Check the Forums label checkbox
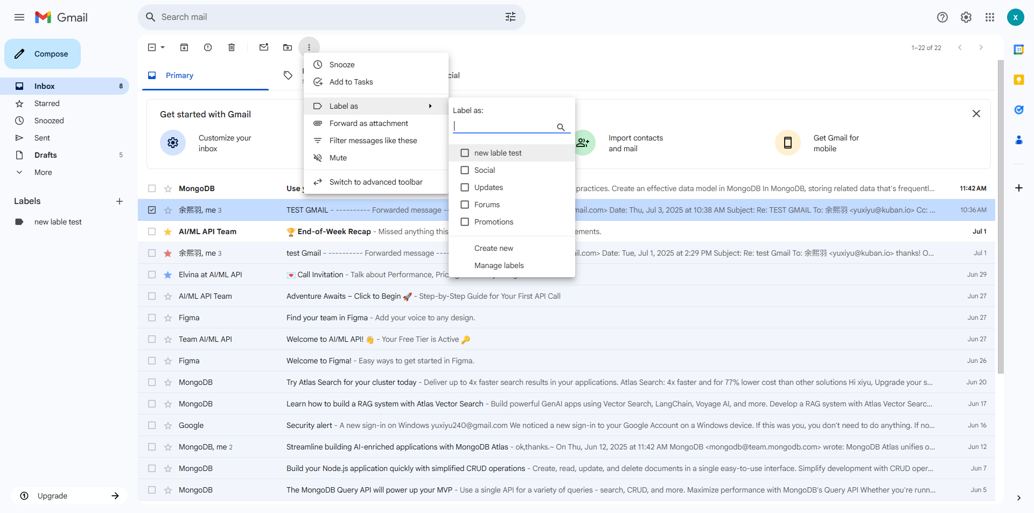Viewport: 1034px width, 513px height. [x=465, y=205]
